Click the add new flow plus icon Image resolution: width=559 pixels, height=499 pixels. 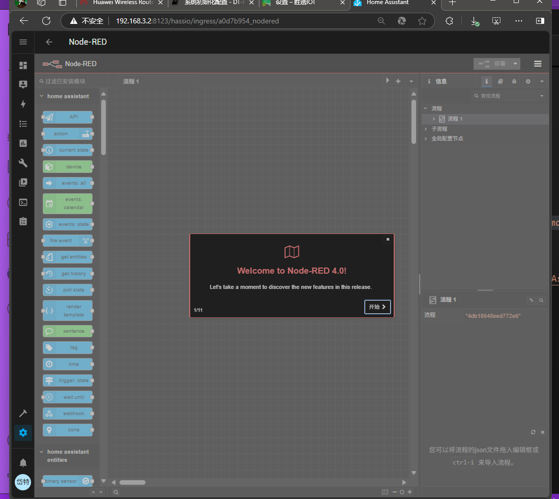[398, 81]
